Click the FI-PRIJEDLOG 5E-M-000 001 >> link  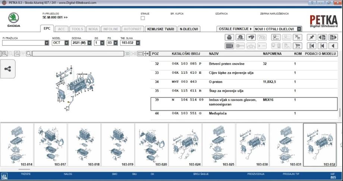[x=55, y=17]
